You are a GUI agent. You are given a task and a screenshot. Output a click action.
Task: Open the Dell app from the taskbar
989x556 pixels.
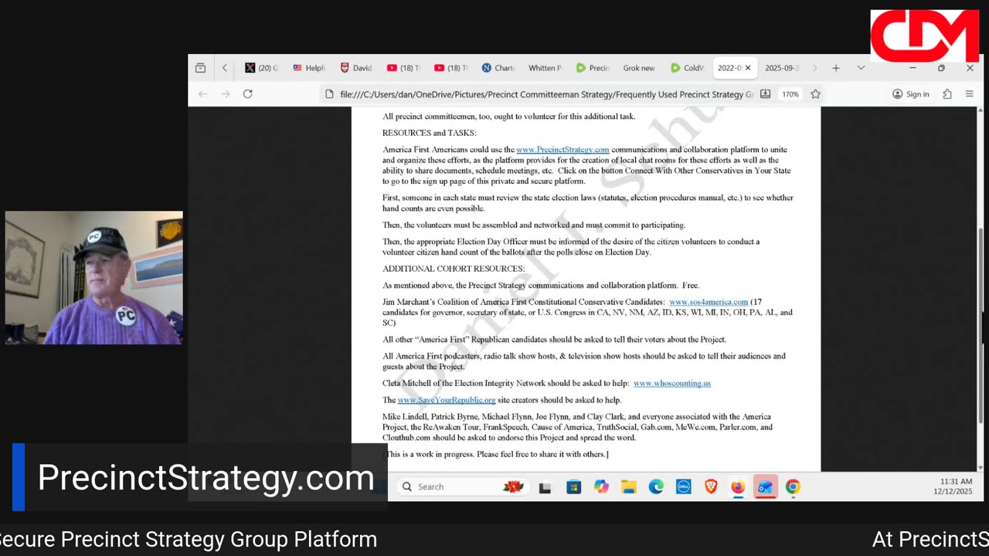tap(683, 486)
